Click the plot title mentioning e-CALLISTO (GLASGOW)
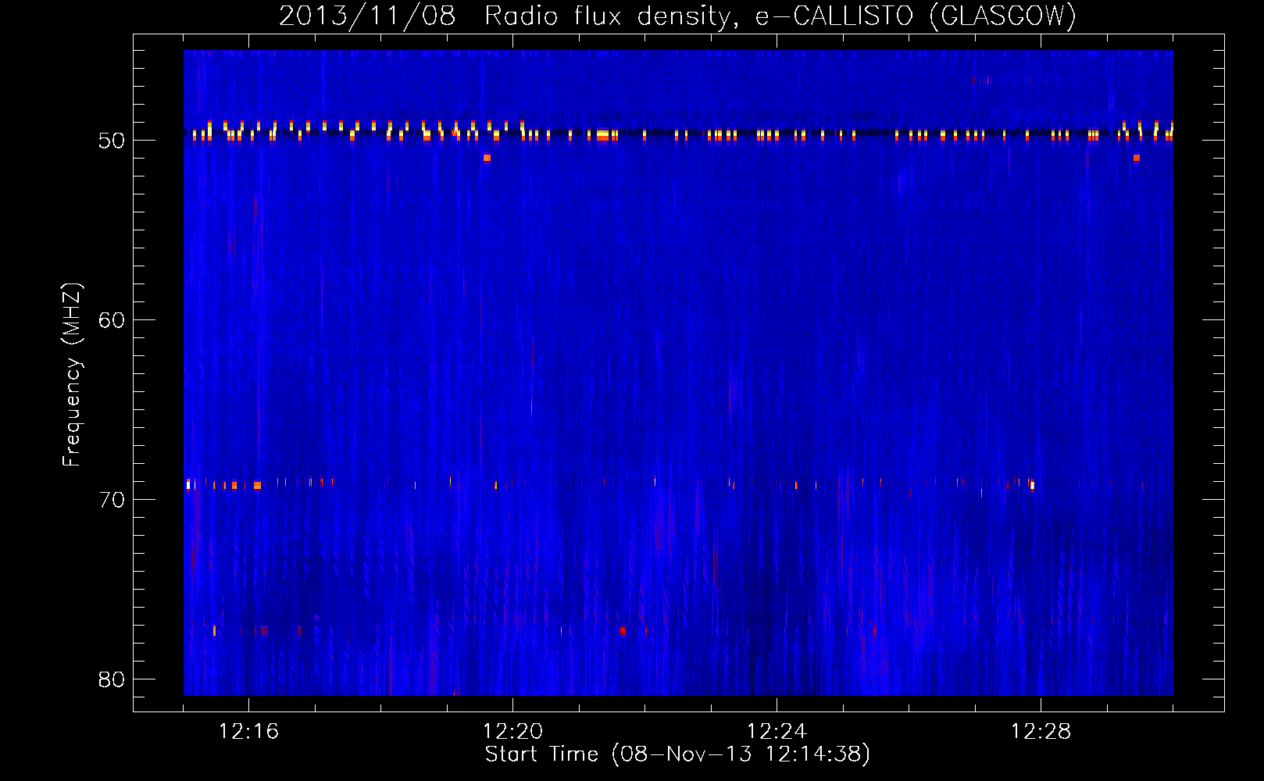Image resolution: width=1264 pixels, height=781 pixels. (677, 16)
